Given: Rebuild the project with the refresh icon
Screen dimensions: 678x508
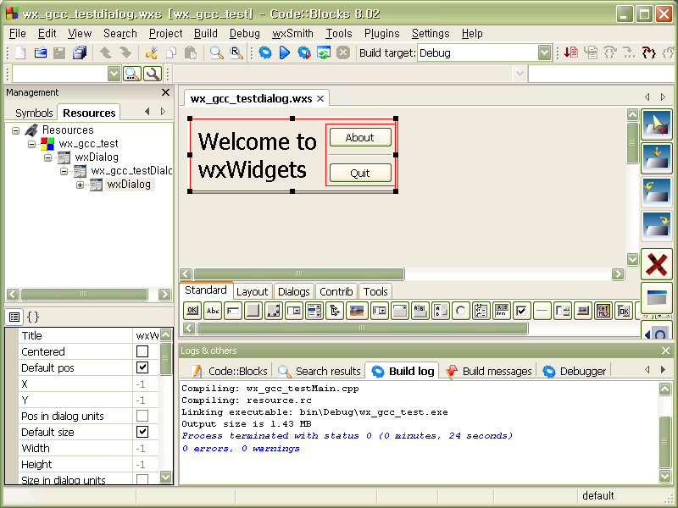Looking at the screenshot, I should [x=324, y=53].
